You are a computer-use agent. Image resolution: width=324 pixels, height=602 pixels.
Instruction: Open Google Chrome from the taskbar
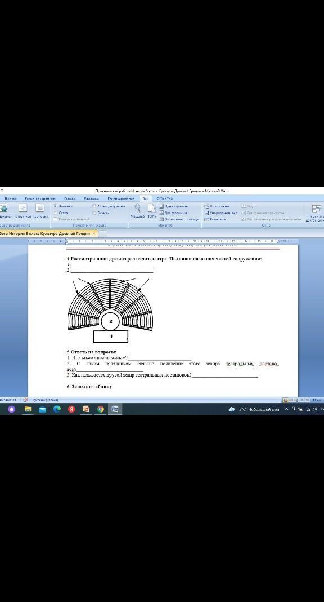tap(100, 409)
